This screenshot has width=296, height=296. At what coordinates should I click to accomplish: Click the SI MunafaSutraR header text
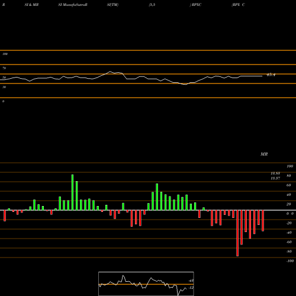[73, 5]
